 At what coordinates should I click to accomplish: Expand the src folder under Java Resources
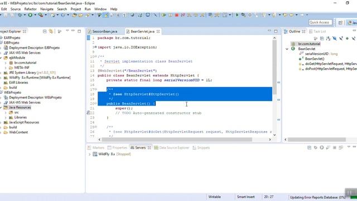(x=6, y=113)
